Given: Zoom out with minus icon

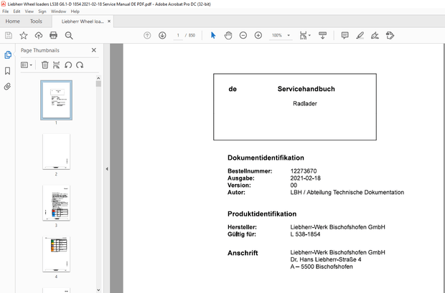Looking at the screenshot, I should click(243, 35).
